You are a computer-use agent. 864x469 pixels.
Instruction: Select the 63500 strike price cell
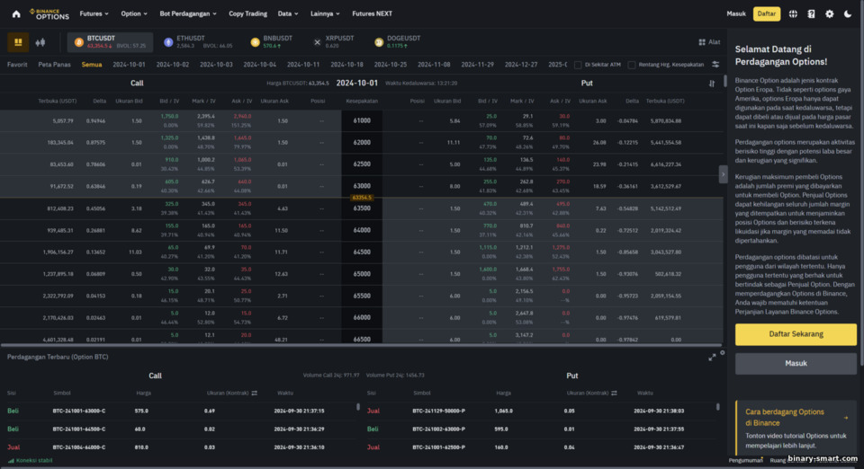coord(362,208)
